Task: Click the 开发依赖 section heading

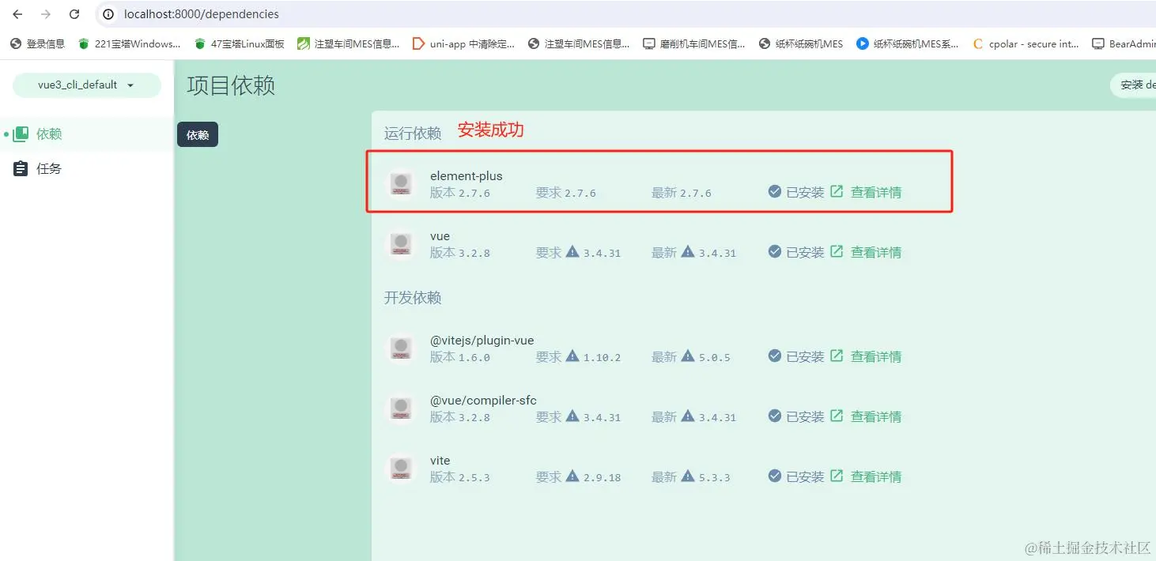Action: [x=413, y=297]
